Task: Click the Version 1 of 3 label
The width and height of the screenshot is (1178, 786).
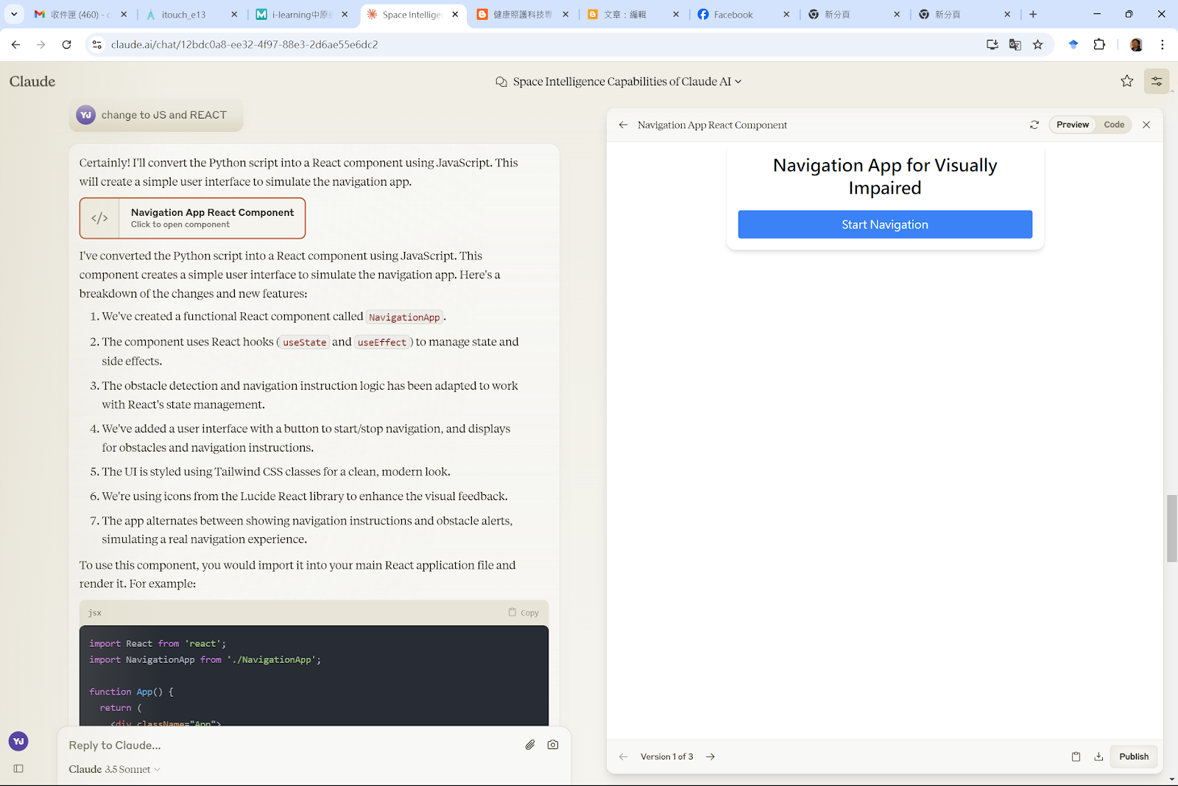Action: [666, 757]
